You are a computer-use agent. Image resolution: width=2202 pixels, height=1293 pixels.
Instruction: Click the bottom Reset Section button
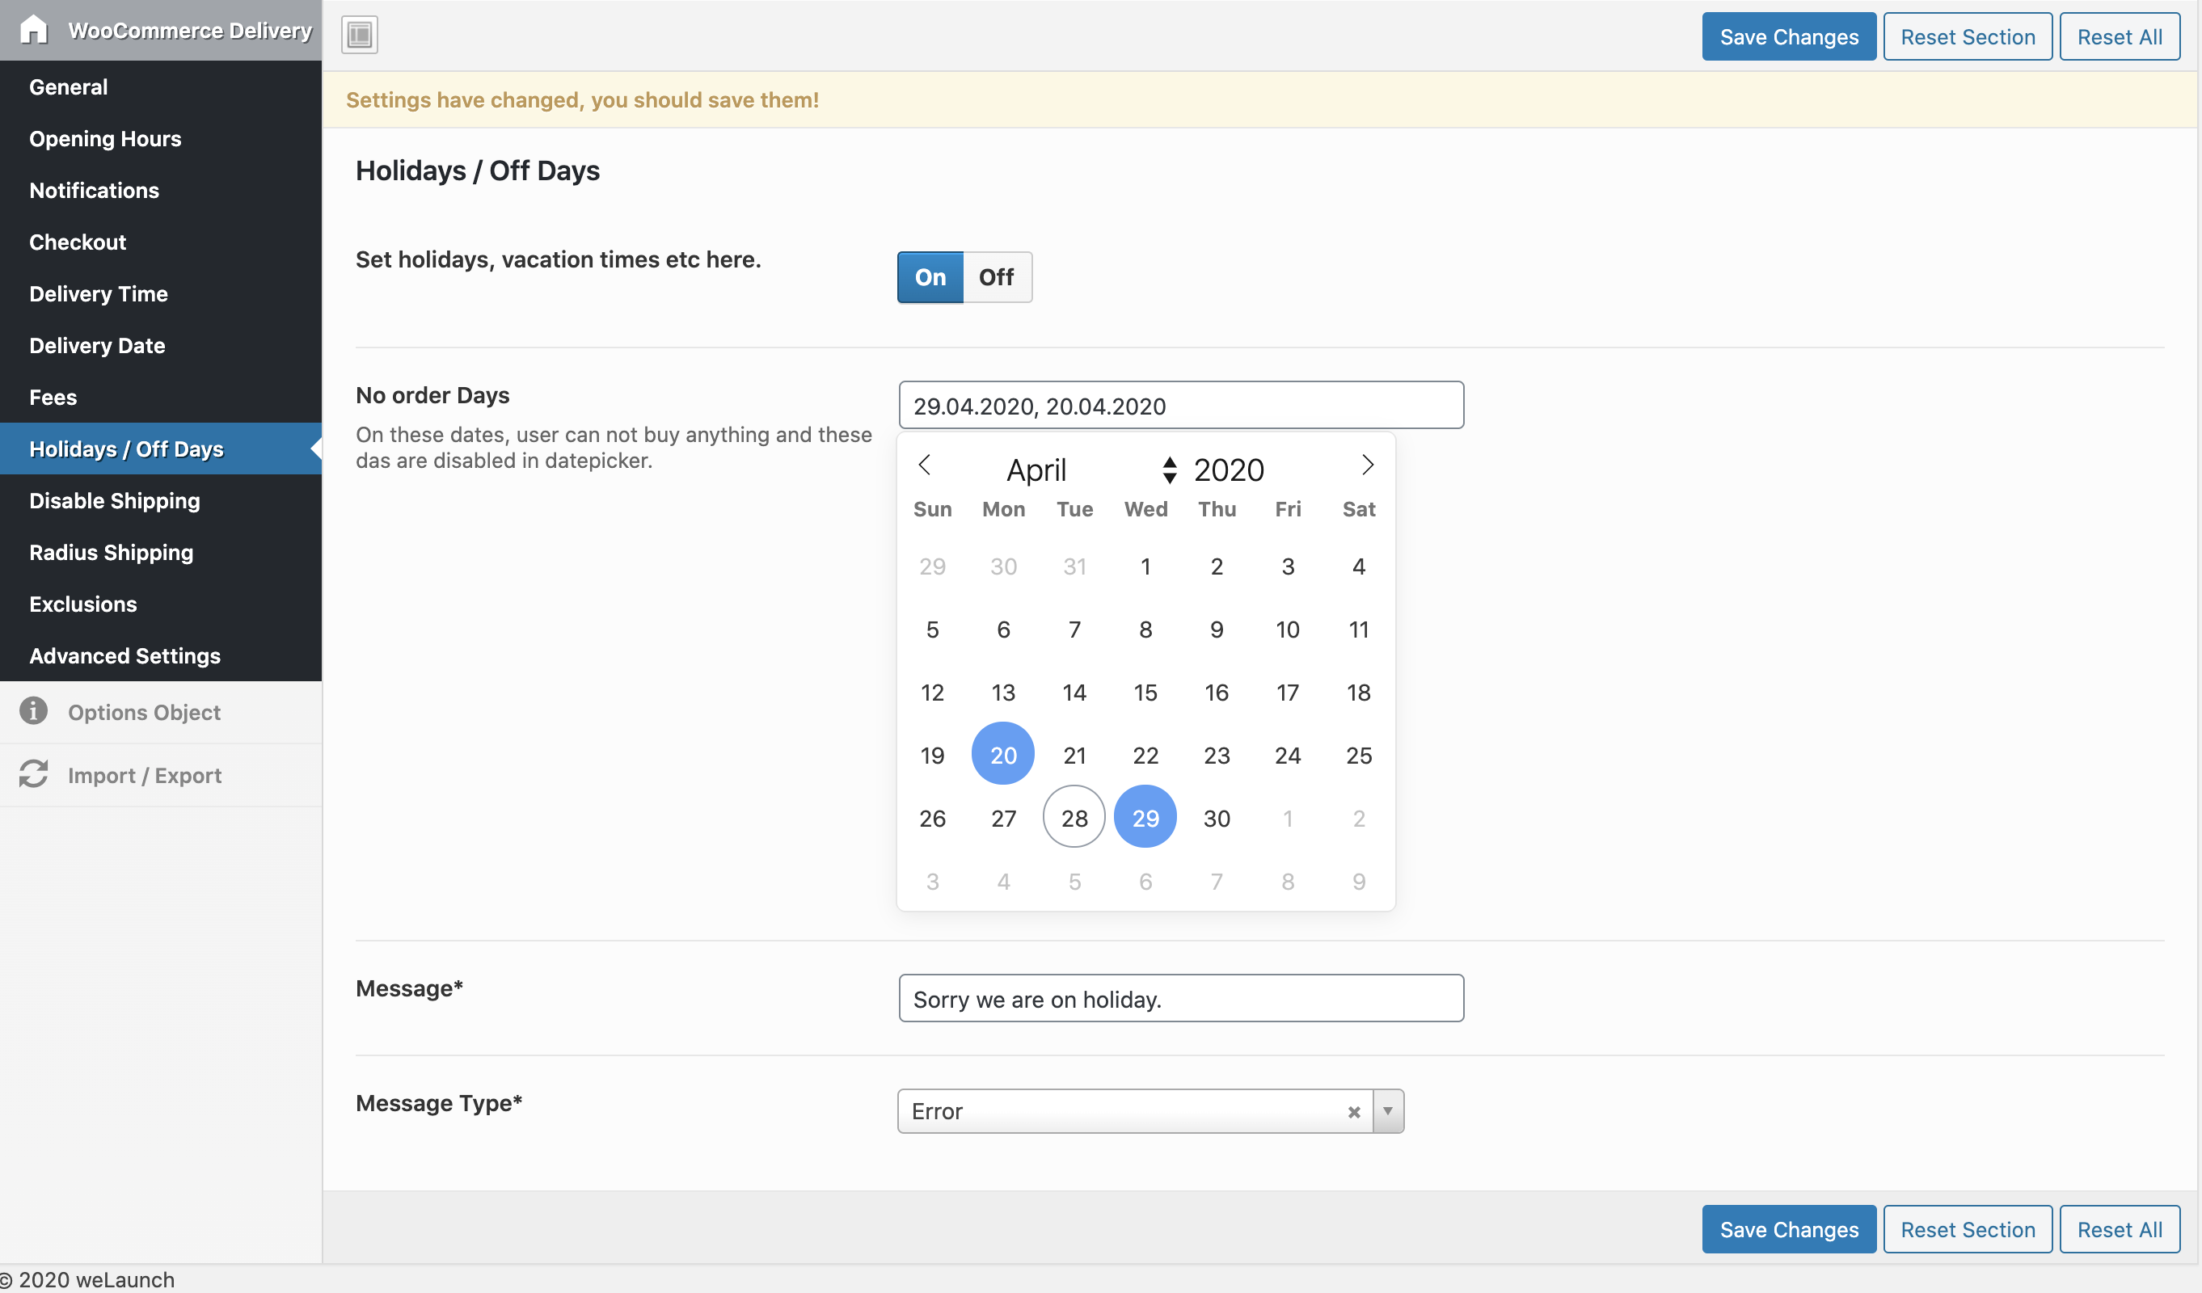coord(1968,1229)
